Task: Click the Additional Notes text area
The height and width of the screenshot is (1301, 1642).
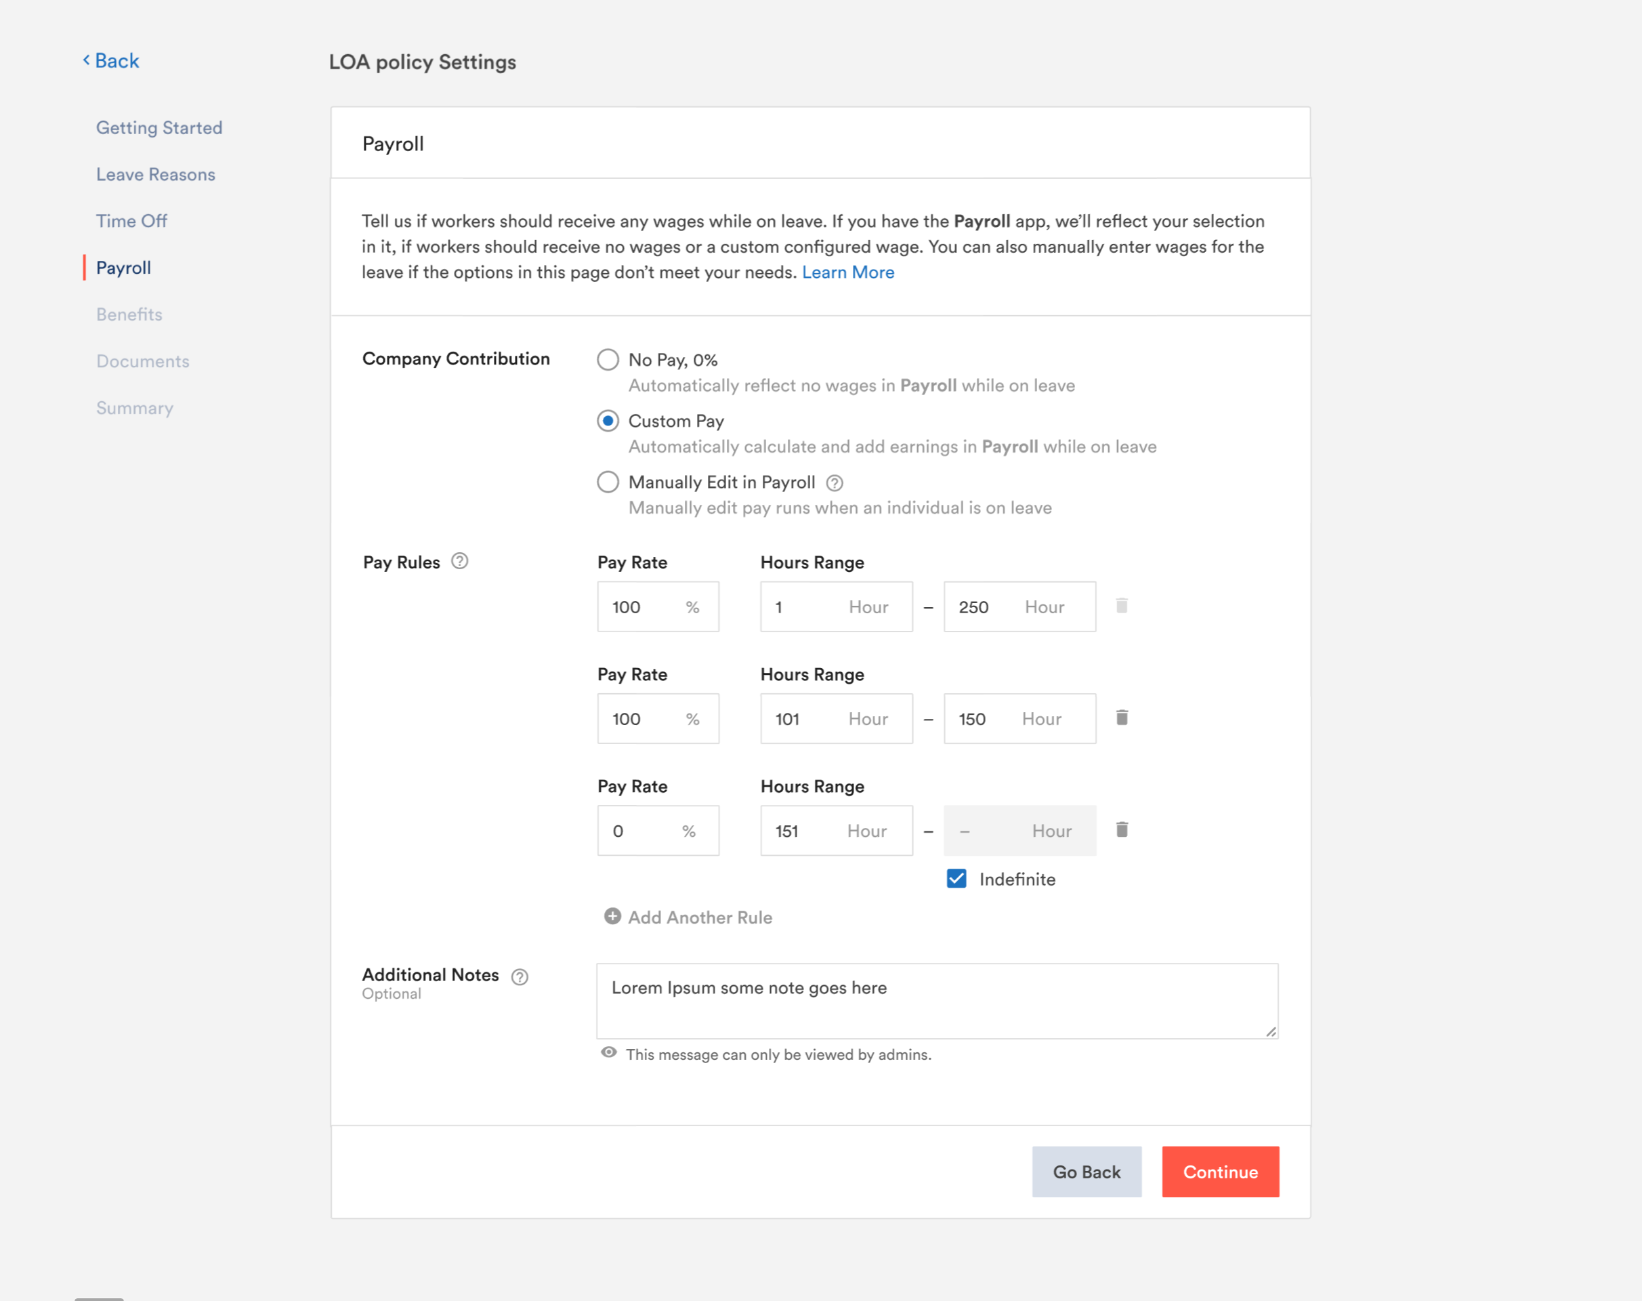Action: pos(936,1000)
